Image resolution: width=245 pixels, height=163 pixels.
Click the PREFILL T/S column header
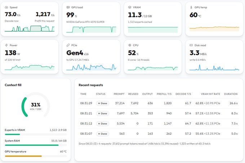164,94
